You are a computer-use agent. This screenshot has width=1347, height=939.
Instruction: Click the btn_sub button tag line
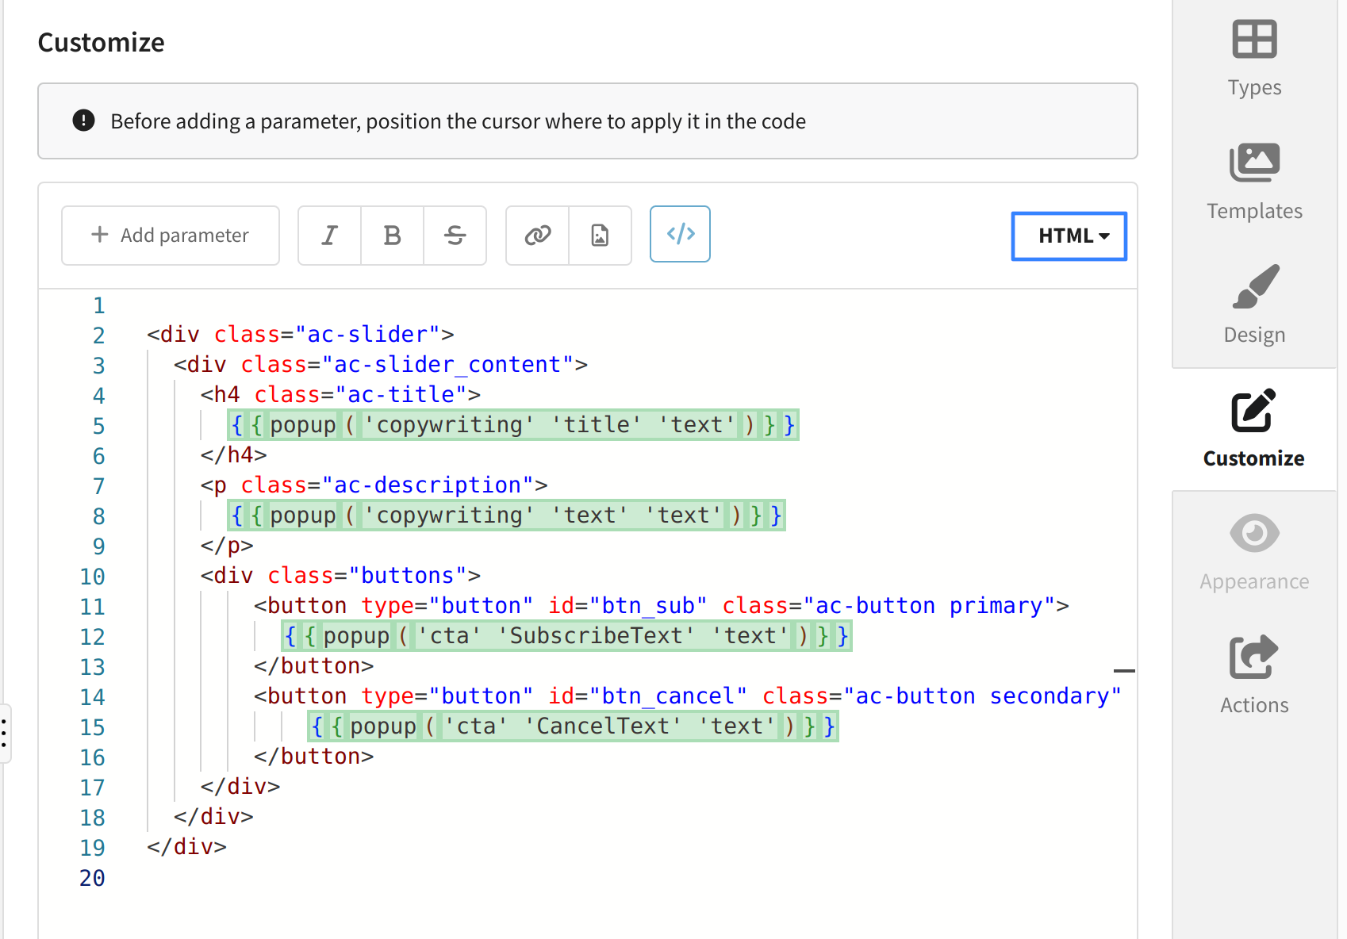662,606
